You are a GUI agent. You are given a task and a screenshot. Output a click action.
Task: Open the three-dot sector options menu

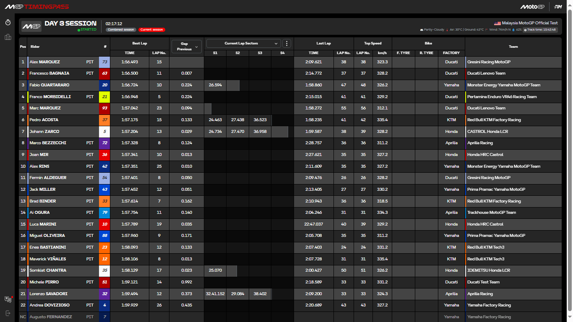(287, 43)
